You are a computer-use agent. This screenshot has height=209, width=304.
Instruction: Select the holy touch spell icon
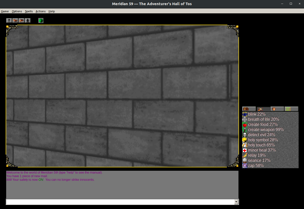(245, 145)
